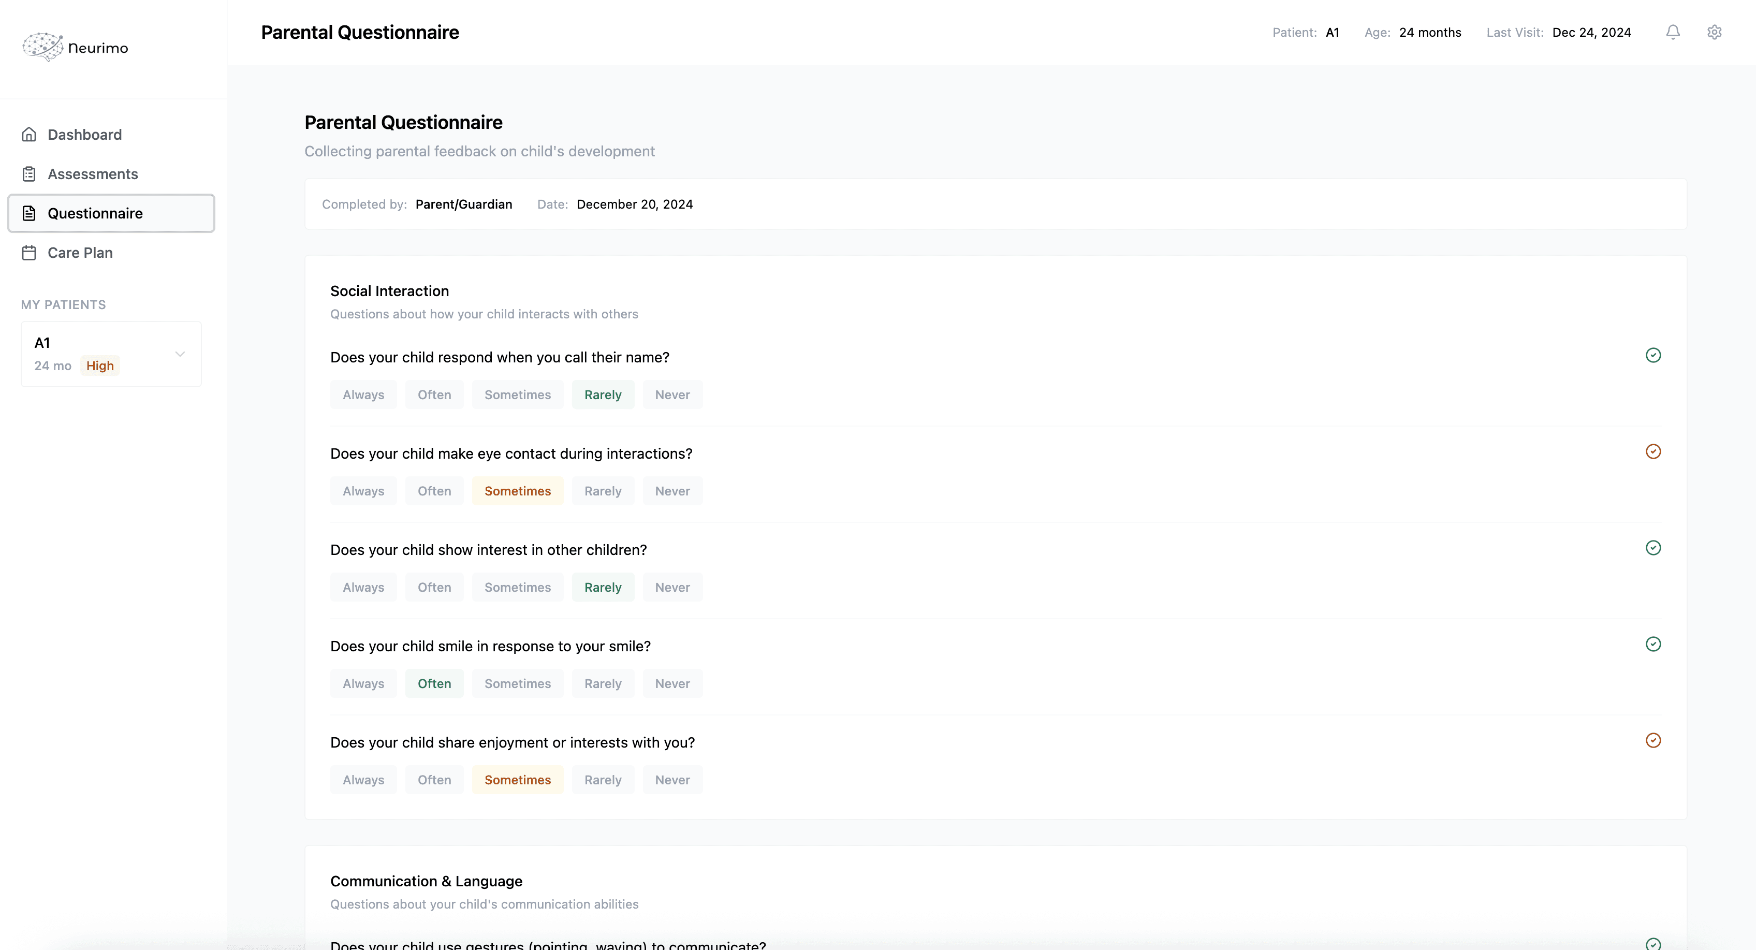Select Always for responding to name
This screenshot has width=1756, height=950.
pos(363,394)
